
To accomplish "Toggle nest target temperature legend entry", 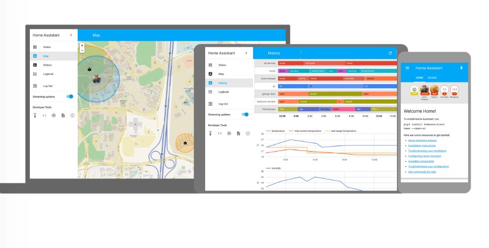I will tap(341, 131).
